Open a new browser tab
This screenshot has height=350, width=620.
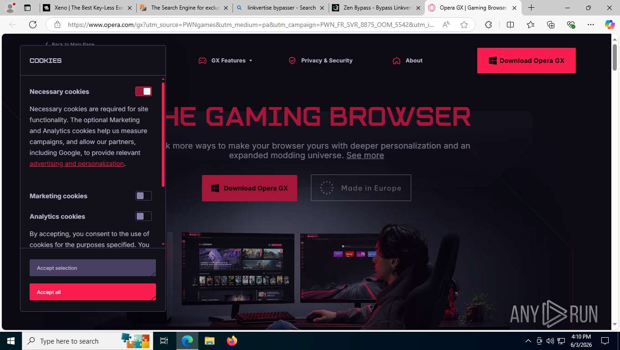coord(531,8)
